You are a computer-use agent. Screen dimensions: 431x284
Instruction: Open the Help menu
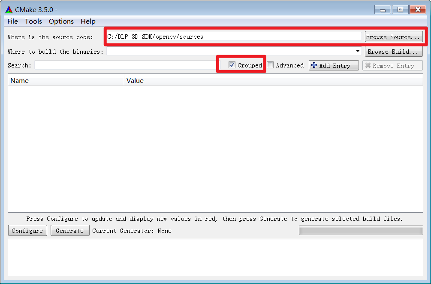(x=88, y=21)
